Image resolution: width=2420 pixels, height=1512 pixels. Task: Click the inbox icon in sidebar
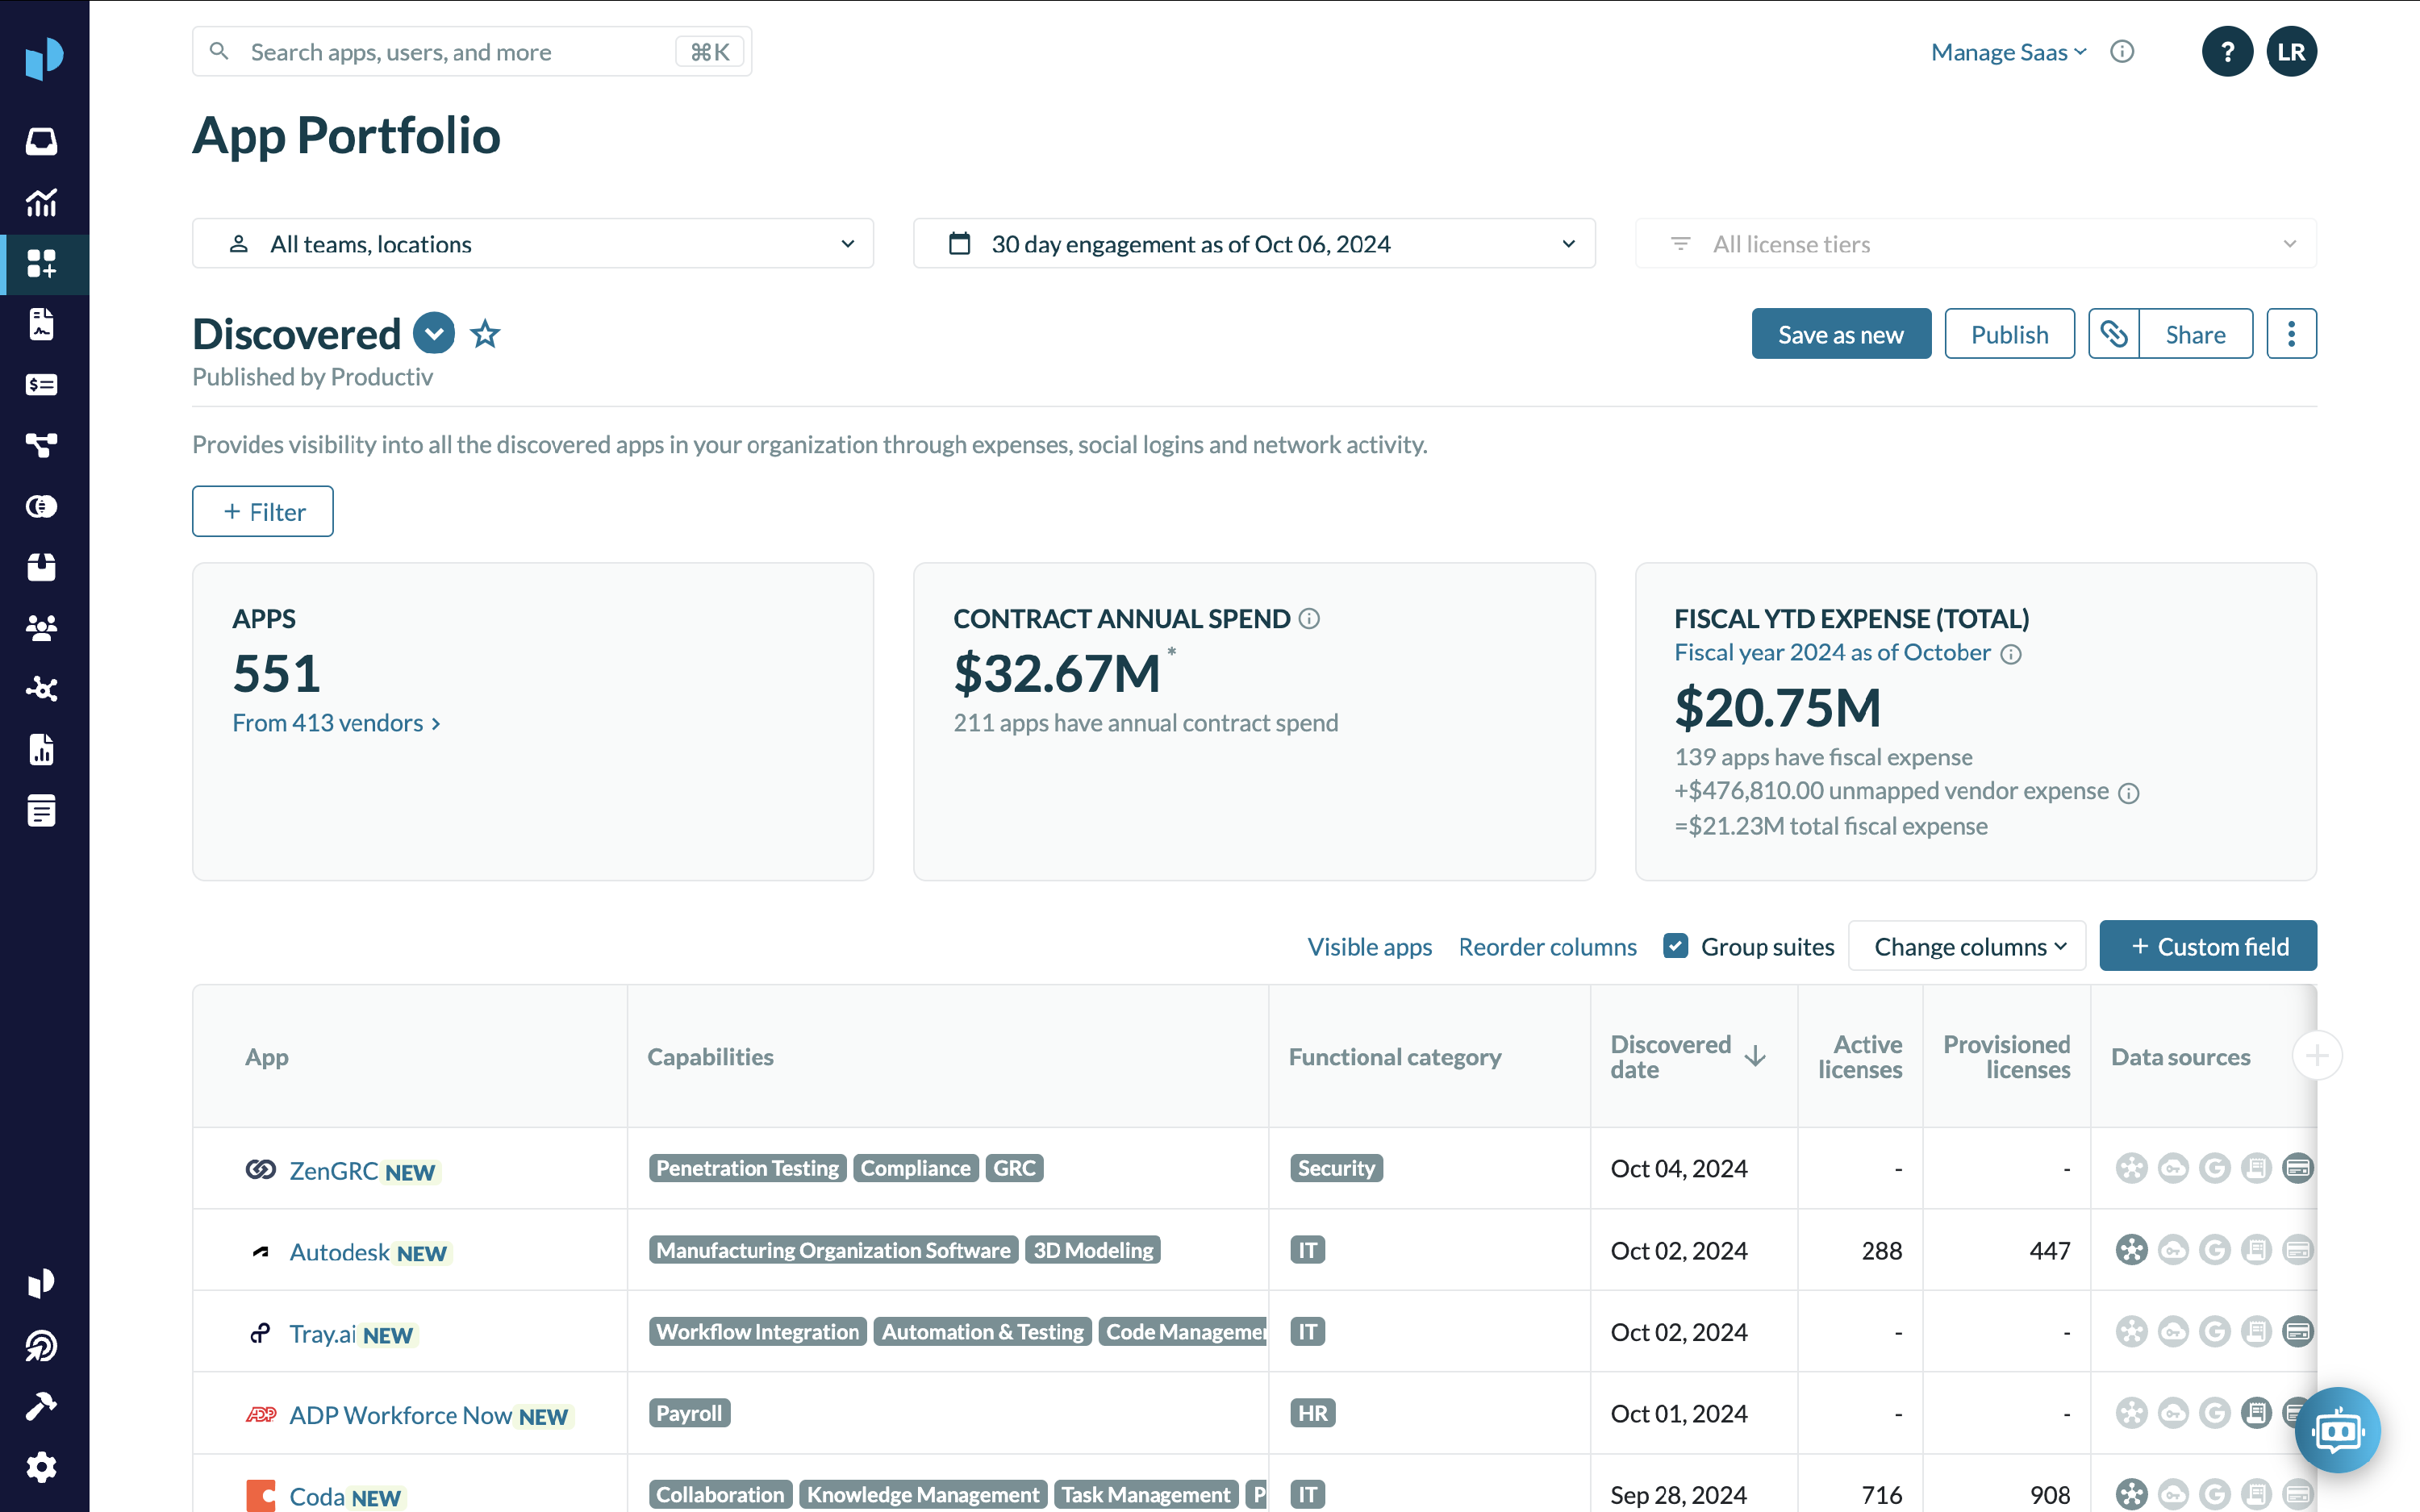point(42,141)
